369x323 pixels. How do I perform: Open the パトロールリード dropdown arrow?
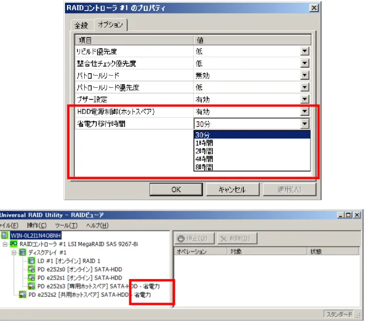pyautogui.click(x=305, y=75)
